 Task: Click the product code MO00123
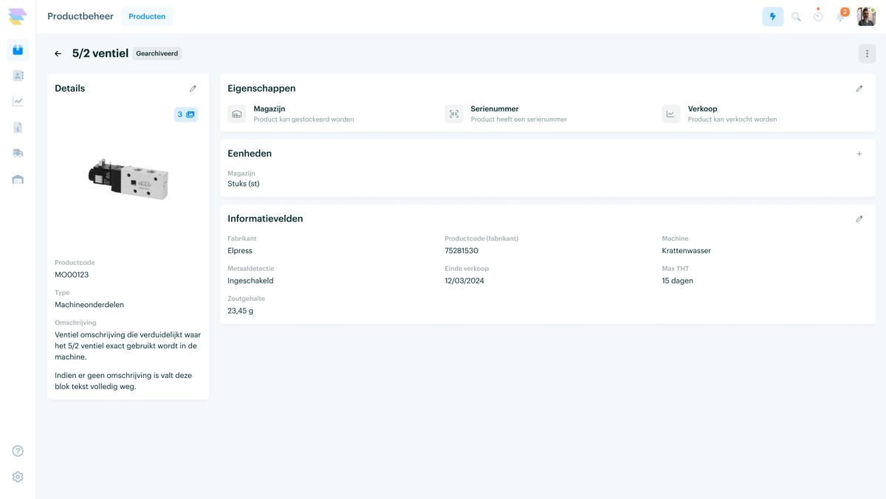[x=72, y=275]
